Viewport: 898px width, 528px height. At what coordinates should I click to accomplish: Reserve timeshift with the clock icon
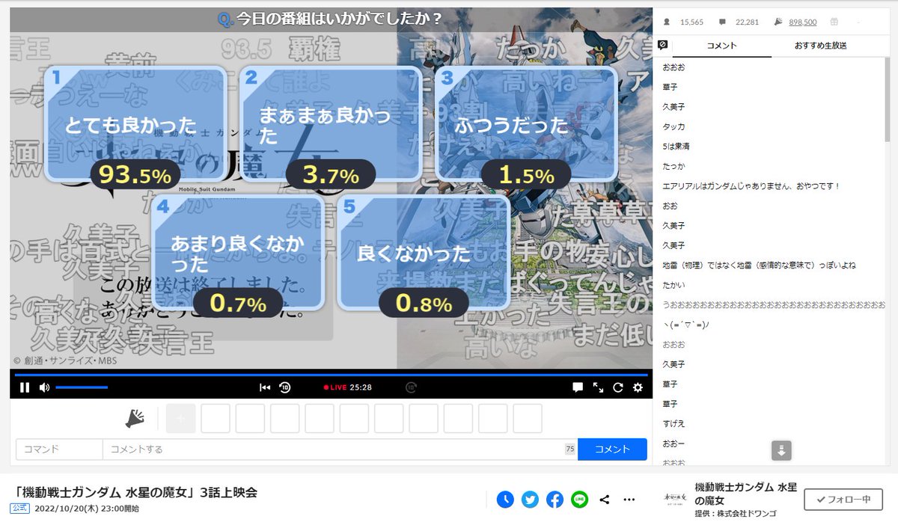pyautogui.click(x=505, y=500)
